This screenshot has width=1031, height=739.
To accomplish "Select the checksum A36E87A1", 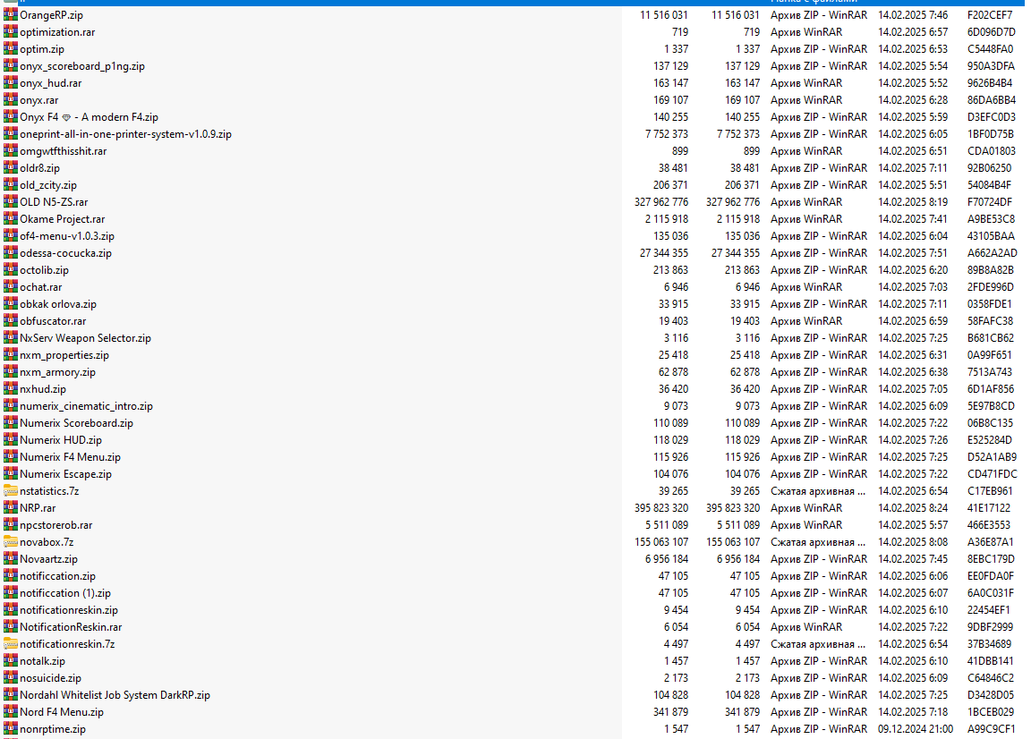I will [x=990, y=542].
